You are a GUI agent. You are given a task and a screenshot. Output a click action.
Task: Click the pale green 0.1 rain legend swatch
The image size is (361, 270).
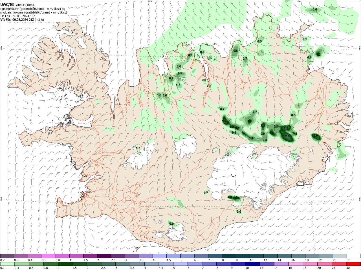click(x=7, y=264)
